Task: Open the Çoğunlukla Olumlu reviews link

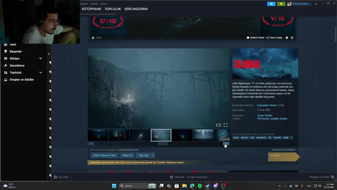Action: pyautogui.click(x=267, y=105)
